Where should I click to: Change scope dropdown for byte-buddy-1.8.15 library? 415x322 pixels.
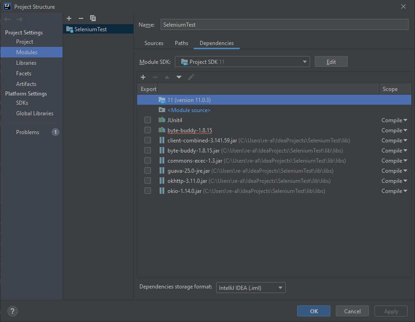(394, 130)
